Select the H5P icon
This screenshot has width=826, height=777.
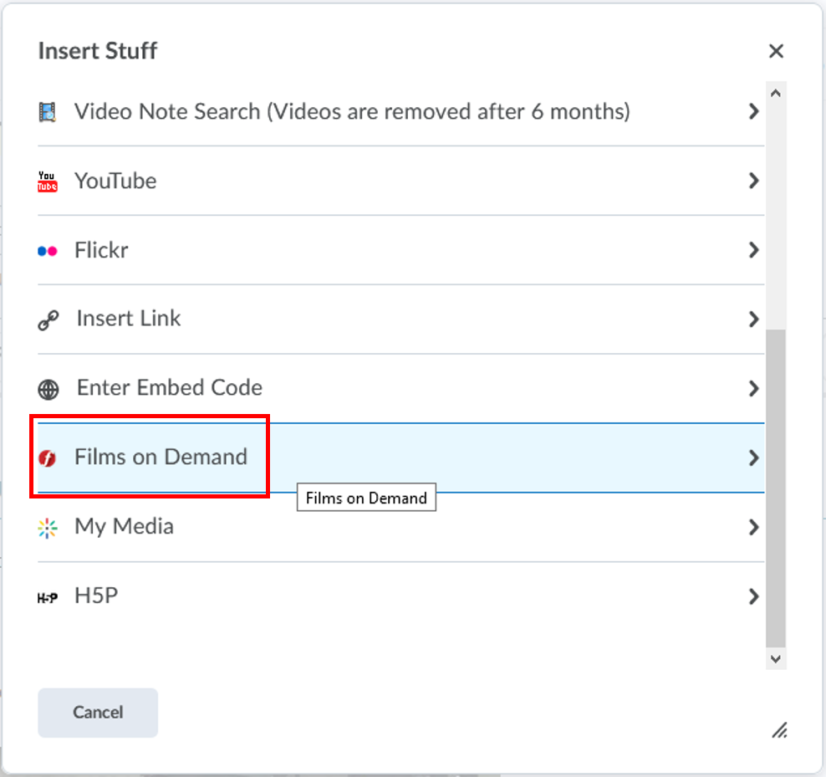tap(48, 596)
